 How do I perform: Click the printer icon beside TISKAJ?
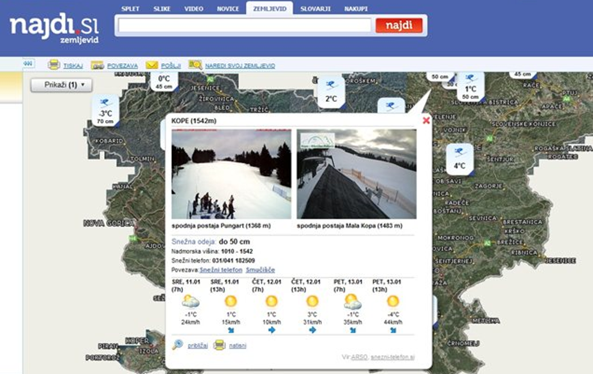[x=54, y=65]
